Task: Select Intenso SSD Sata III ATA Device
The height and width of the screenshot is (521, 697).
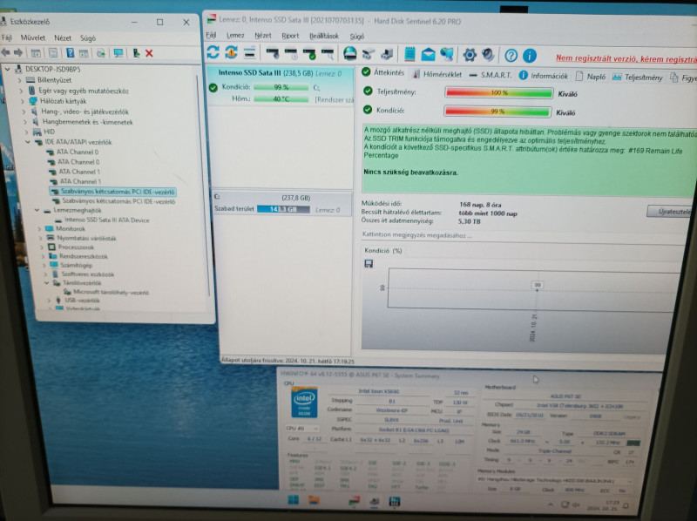Action: (106, 220)
